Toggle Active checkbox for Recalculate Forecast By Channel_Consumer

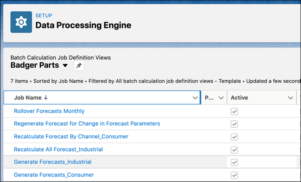click(234, 137)
